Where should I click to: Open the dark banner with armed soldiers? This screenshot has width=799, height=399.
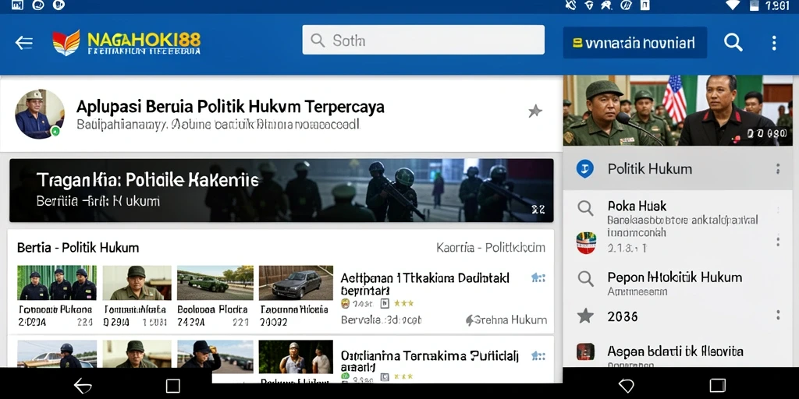(281, 190)
